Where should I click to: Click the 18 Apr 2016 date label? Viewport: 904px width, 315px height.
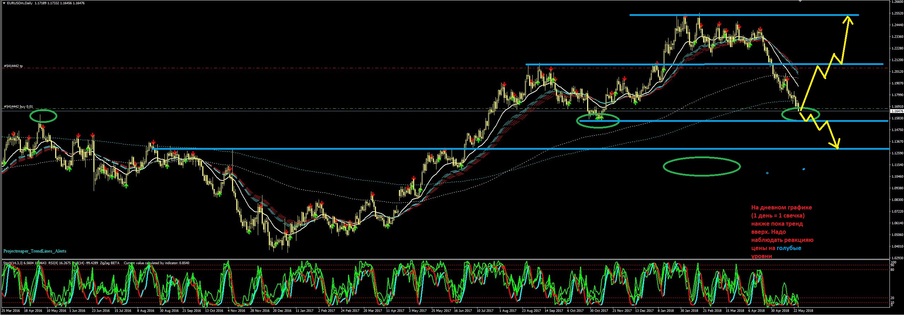pos(33,311)
